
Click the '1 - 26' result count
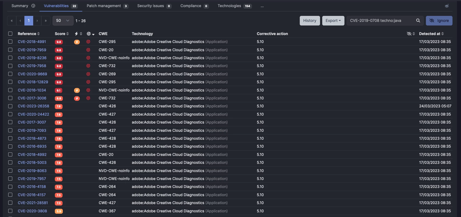tap(81, 21)
